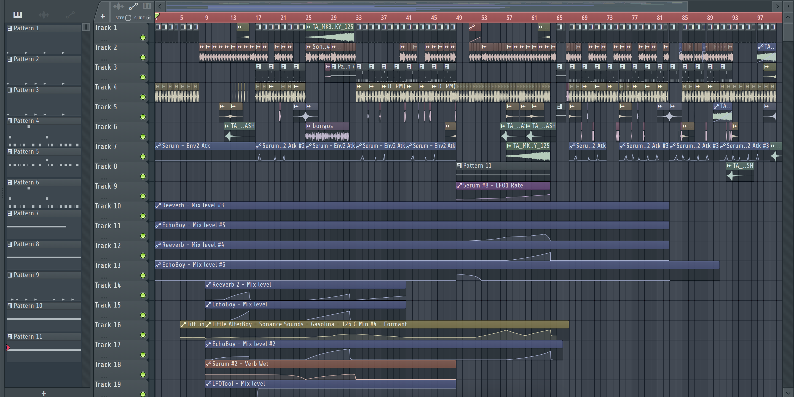
Task: Mute Track 2
Action: click(x=143, y=58)
